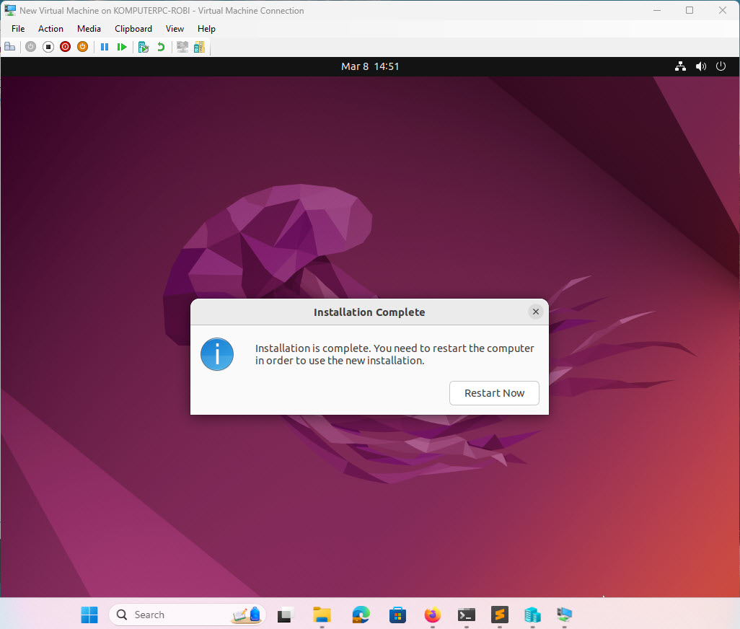
Task: Save the virtual machine state
Action: (x=82, y=46)
